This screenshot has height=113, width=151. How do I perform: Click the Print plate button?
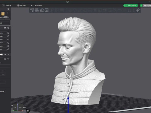pos(147,5)
